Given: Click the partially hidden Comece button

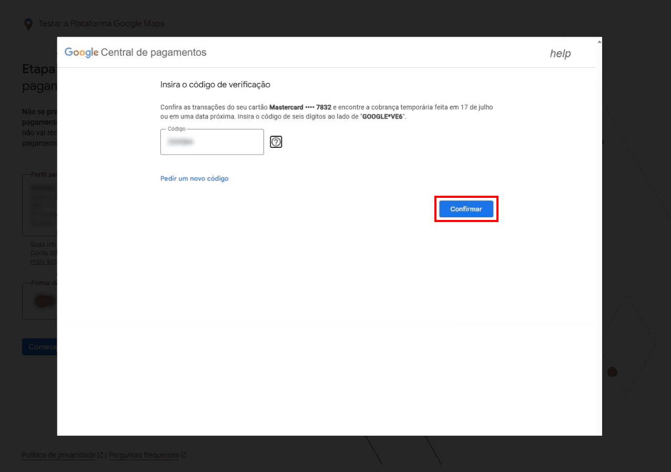Looking at the screenshot, I should [39, 347].
